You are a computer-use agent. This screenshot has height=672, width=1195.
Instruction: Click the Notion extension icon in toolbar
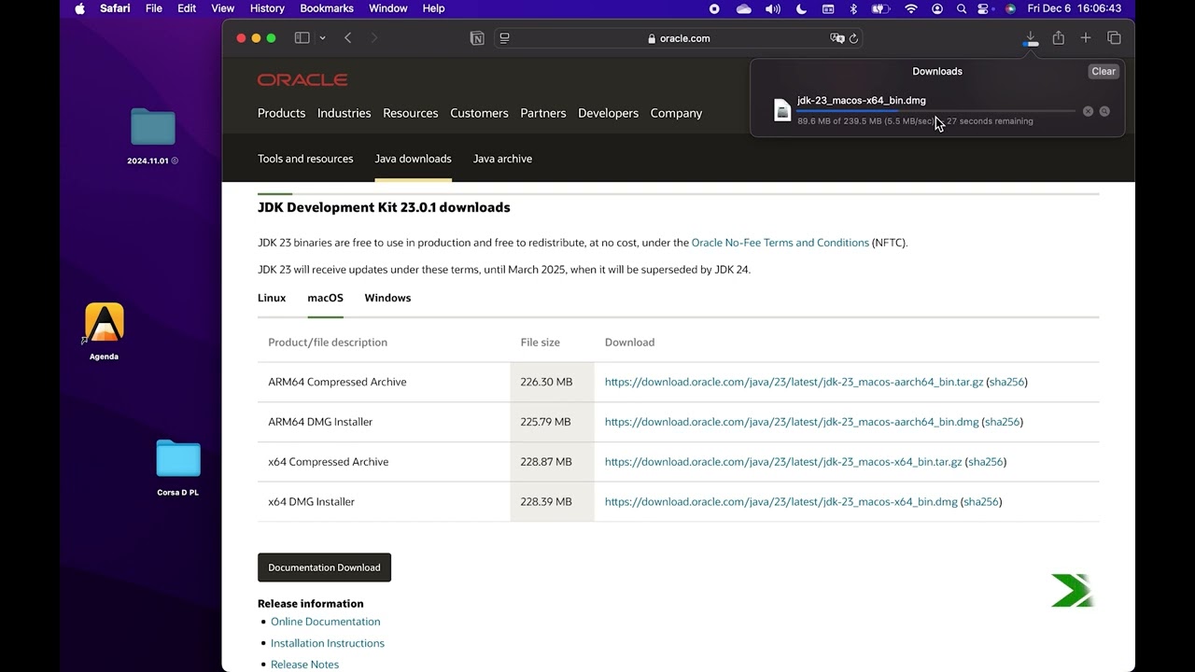(477, 38)
